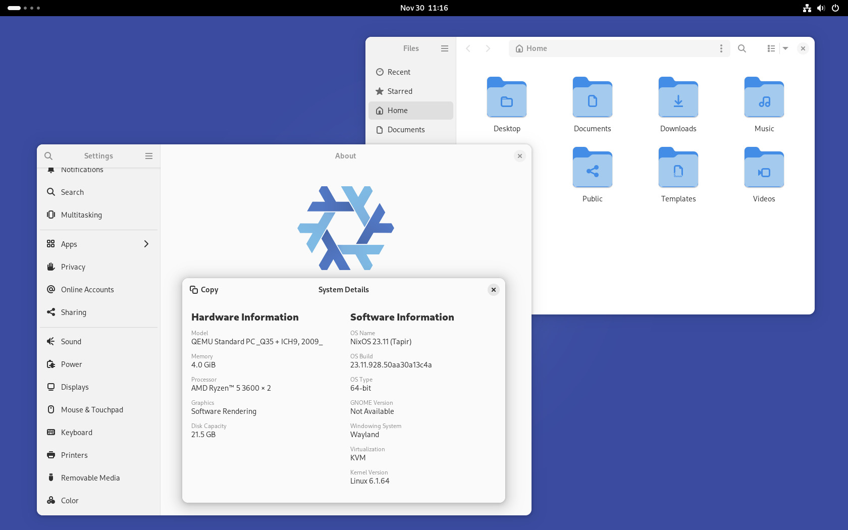Screen dimensions: 848x530
Task: Click kernel version 'Linux 6.1.64'
Action: 370,481
